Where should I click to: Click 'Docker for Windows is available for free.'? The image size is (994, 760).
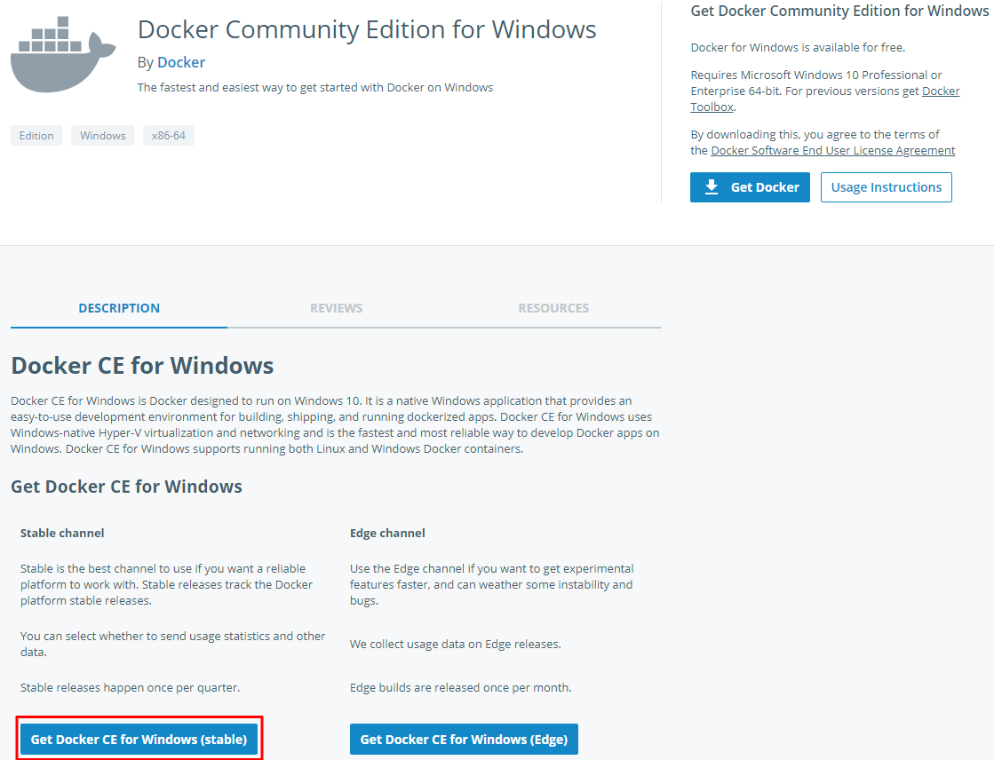pyautogui.click(x=798, y=48)
